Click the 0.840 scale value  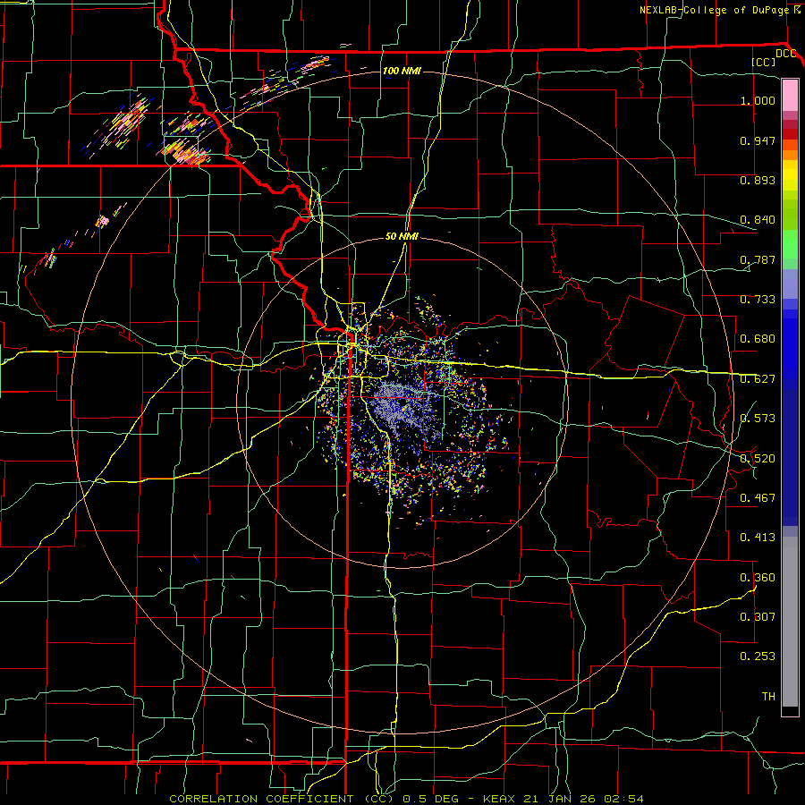click(758, 220)
